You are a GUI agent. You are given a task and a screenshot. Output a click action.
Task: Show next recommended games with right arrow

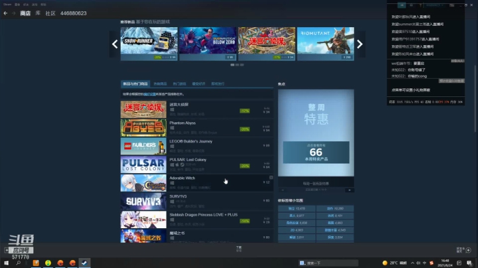(x=360, y=44)
